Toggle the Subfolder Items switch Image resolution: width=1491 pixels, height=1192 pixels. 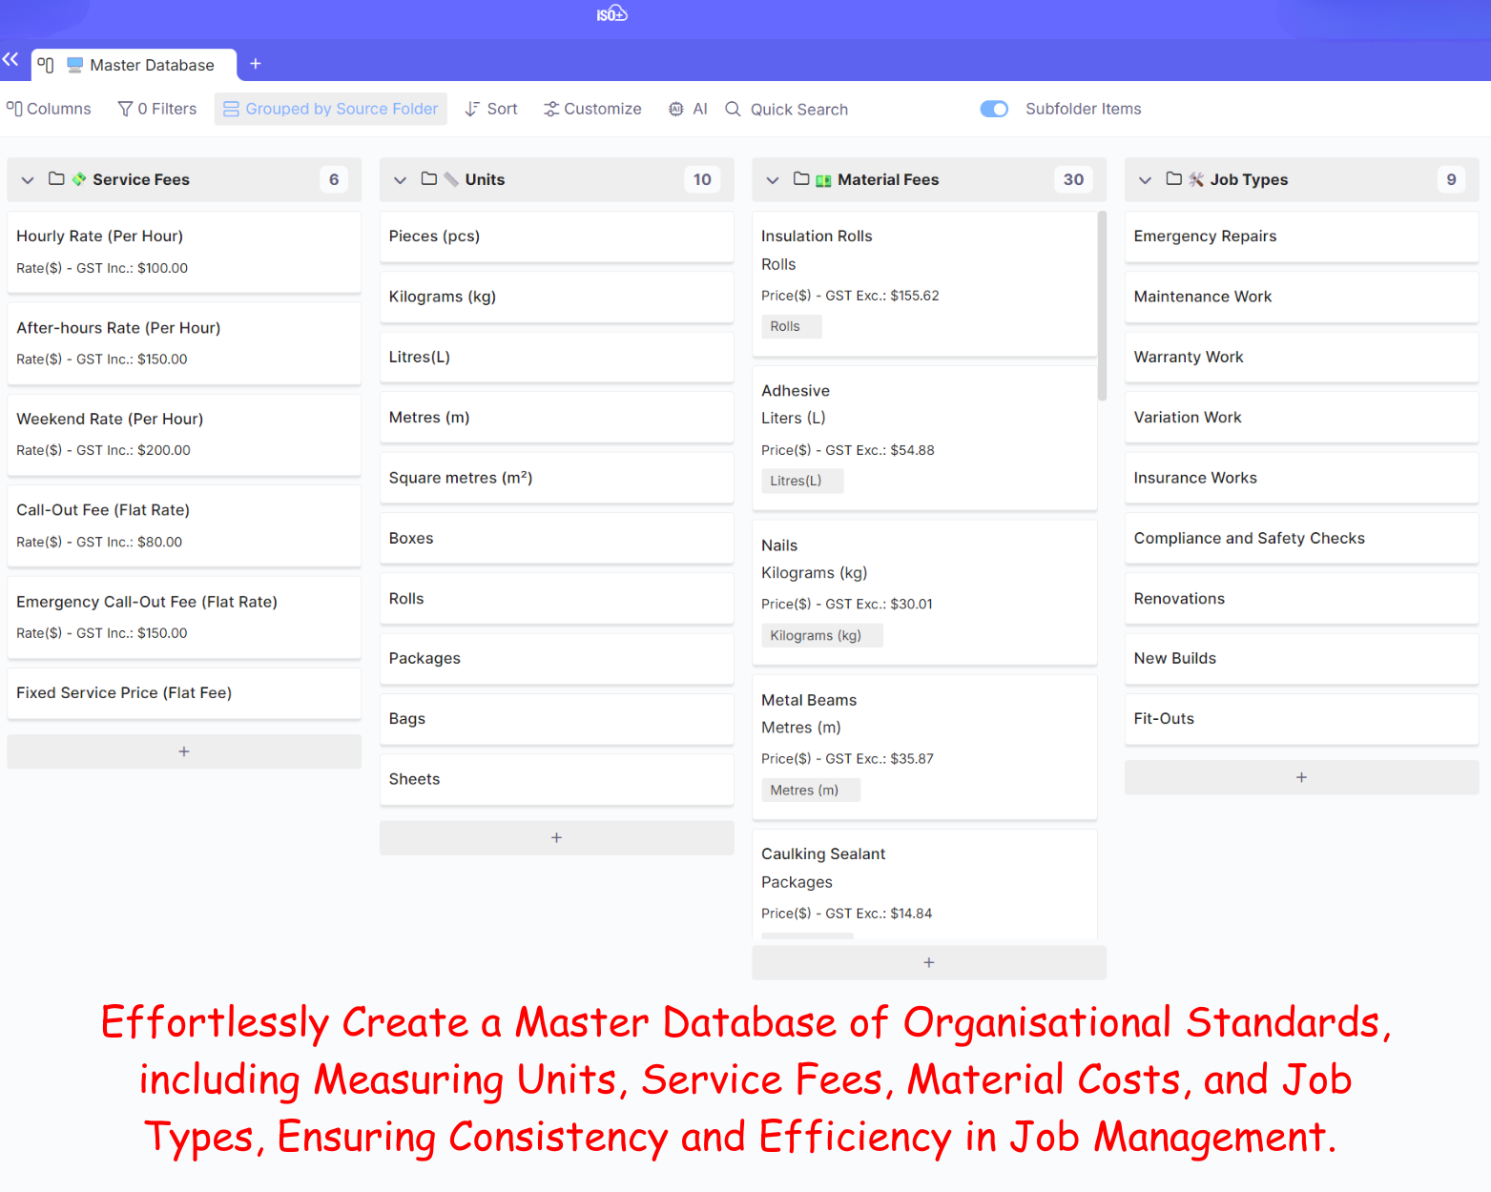coord(994,109)
